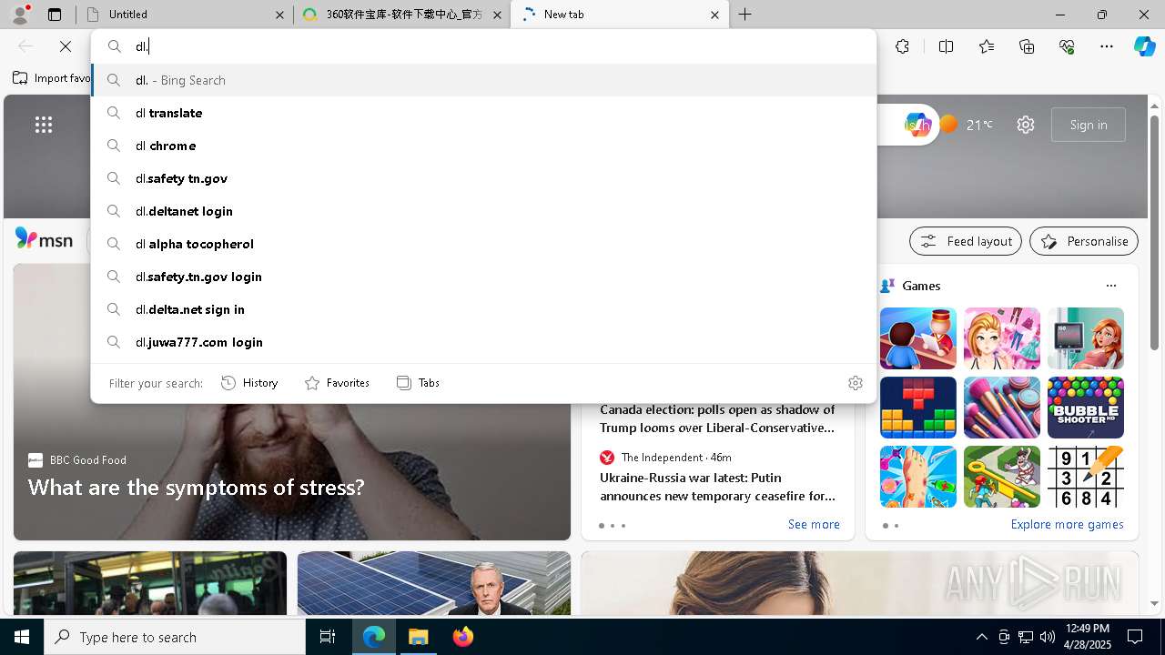
Task: Click the 21°C weather widget
Action: pos(967,125)
